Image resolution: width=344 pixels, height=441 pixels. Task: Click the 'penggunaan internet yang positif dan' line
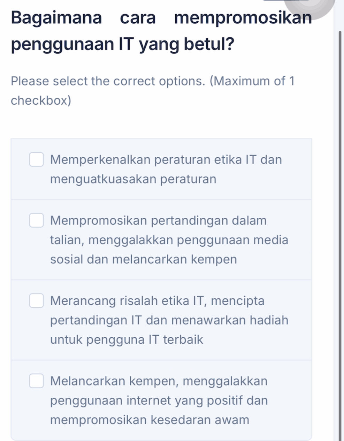(159, 401)
